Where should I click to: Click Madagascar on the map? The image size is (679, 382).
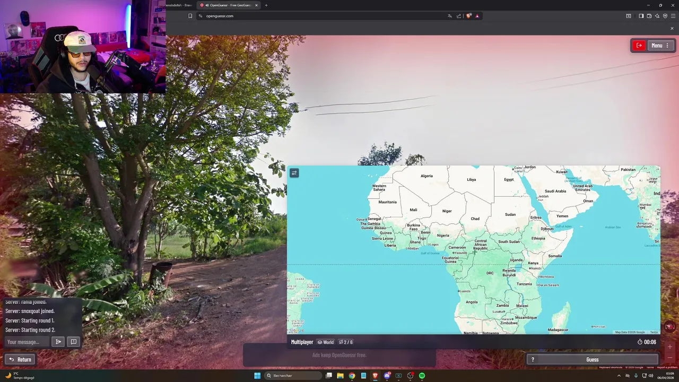click(x=558, y=330)
